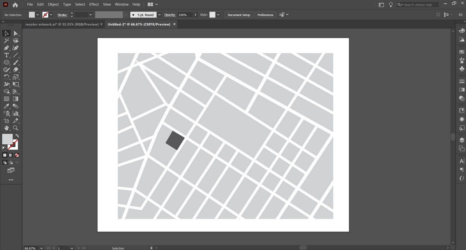Open the stroke color dropdown
Screen dimensions: 466x250
[51, 15]
